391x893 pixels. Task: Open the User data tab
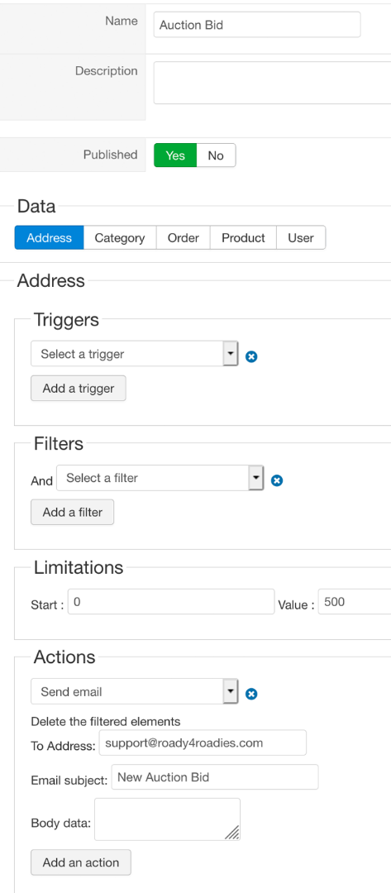coord(301,238)
